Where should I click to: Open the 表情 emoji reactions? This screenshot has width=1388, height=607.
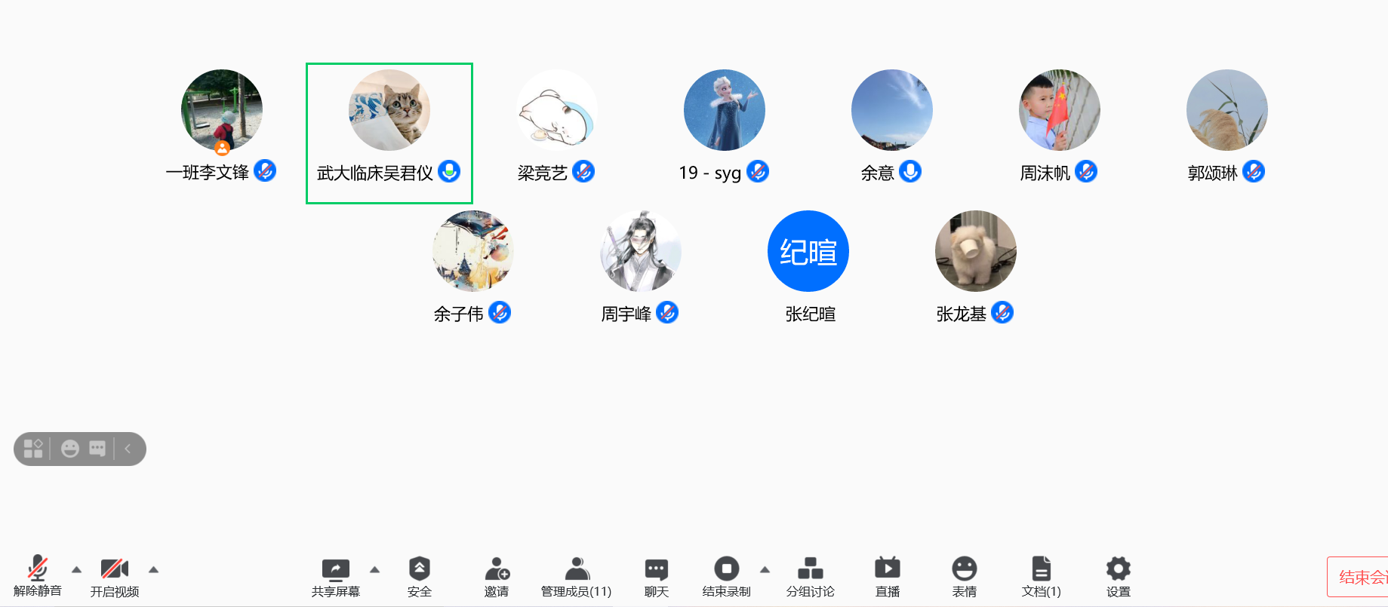pyautogui.click(x=965, y=578)
